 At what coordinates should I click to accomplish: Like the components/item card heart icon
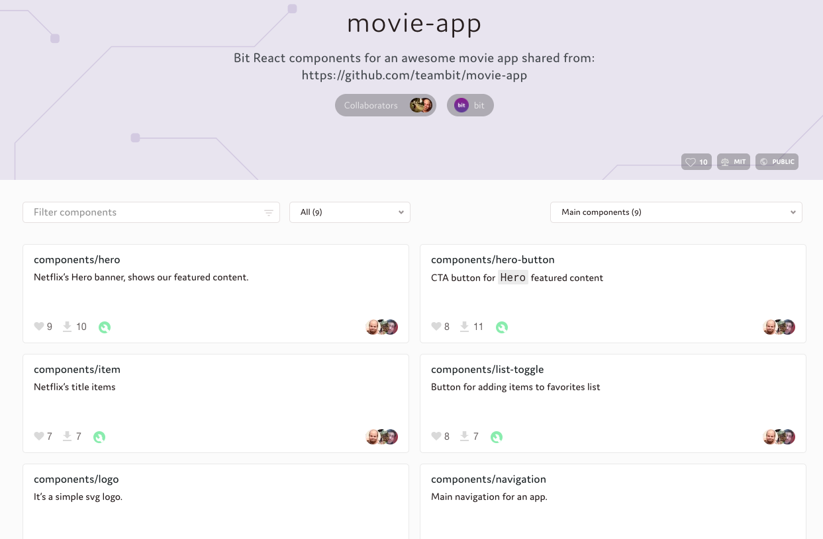click(x=39, y=436)
